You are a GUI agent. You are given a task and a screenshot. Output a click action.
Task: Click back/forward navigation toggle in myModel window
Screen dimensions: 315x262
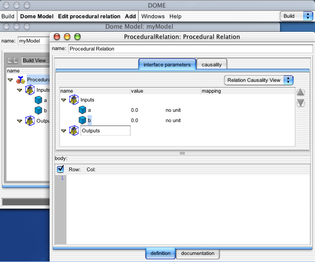pyautogui.click(x=13, y=60)
